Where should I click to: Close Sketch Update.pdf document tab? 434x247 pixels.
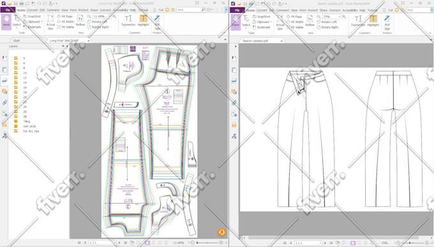(x=281, y=41)
